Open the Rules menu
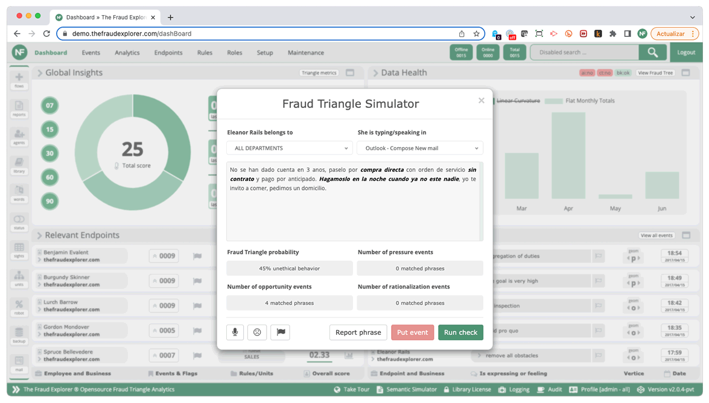The image size is (709, 403). click(205, 52)
